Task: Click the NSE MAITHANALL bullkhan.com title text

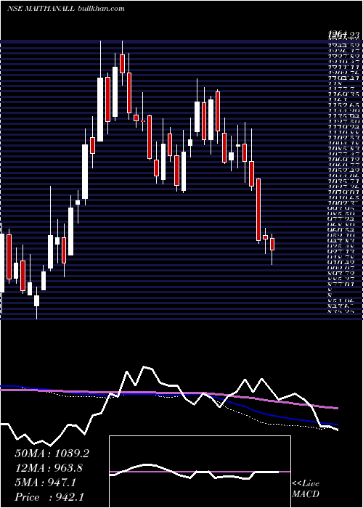Action: (x=66, y=9)
